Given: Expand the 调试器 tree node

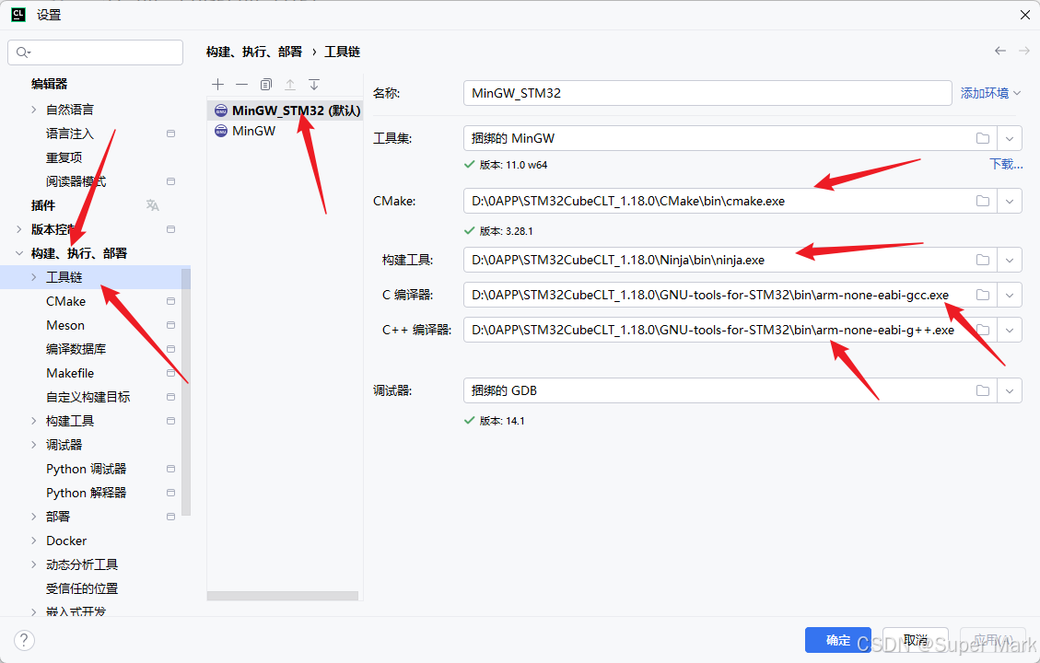Looking at the screenshot, I should pyautogui.click(x=34, y=445).
